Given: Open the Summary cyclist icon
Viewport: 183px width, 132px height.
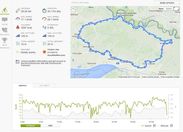Looking at the screenshot, I should [5, 10].
